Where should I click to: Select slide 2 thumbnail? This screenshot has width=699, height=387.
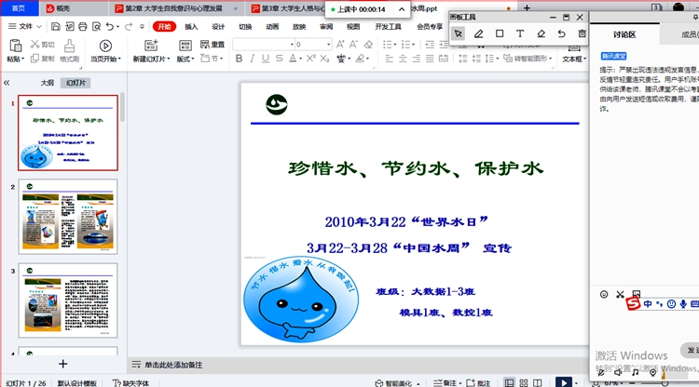(x=69, y=217)
